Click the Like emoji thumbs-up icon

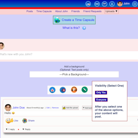tap(9, 121)
